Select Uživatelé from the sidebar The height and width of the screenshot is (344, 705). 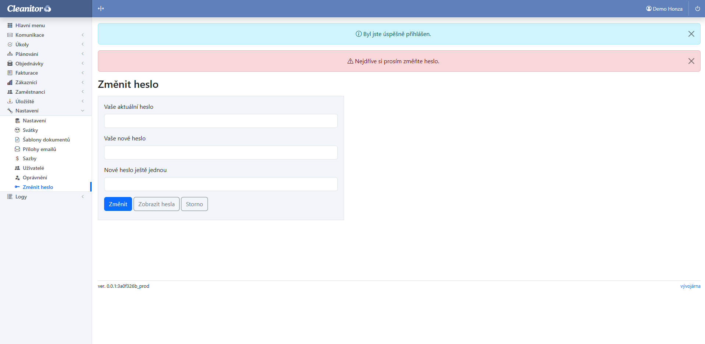[33, 168]
